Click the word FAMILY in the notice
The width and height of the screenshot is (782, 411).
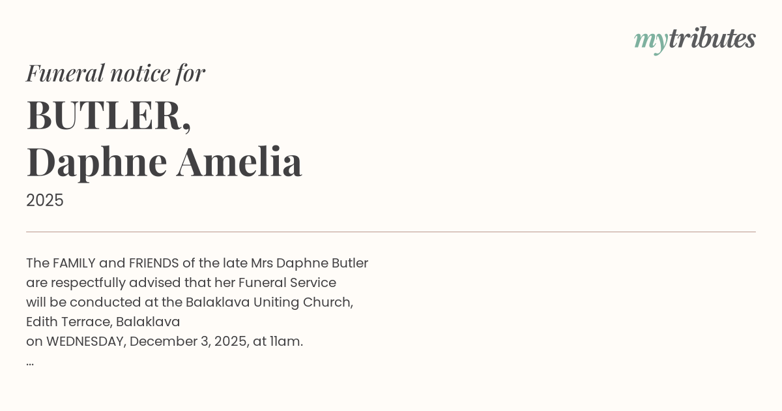click(x=74, y=263)
